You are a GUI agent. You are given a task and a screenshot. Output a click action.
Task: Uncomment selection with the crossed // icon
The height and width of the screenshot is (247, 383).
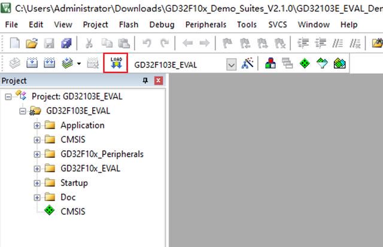[355, 43]
